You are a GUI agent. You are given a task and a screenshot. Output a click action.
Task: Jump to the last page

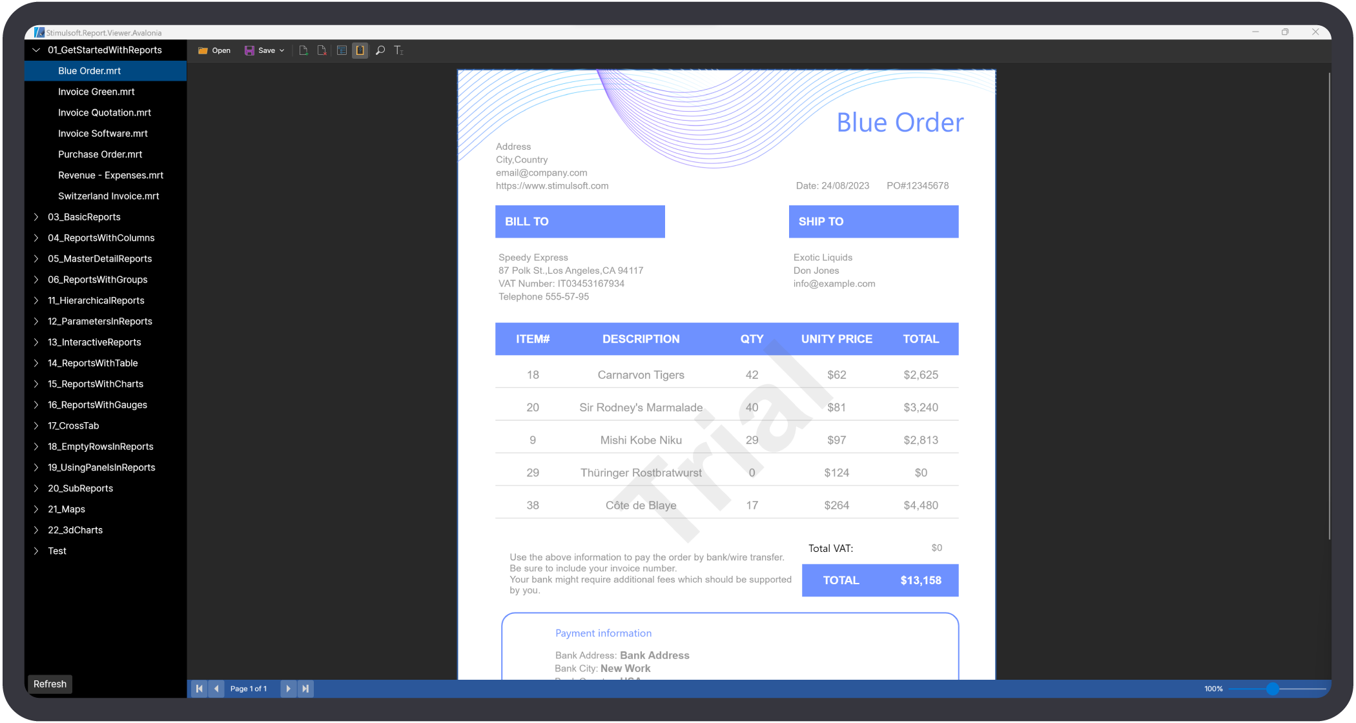click(306, 689)
